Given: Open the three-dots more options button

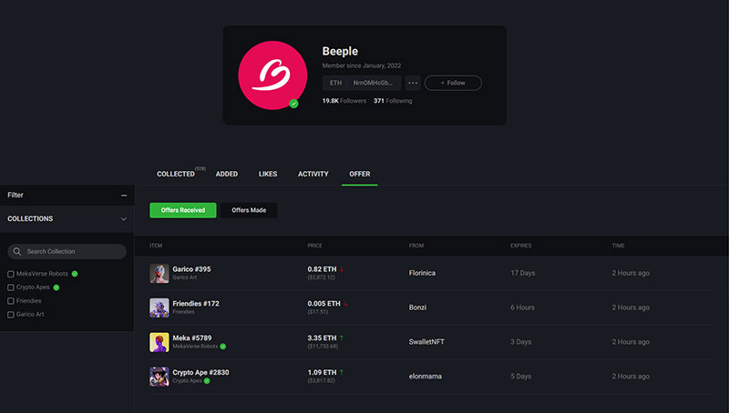Looking at the screenshot, I should click(x=413, y=83).
